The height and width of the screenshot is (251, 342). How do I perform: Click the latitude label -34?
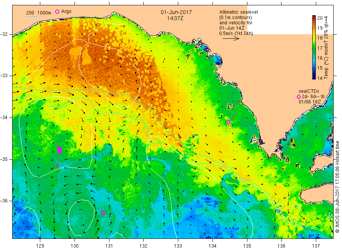tap(4, 118)
